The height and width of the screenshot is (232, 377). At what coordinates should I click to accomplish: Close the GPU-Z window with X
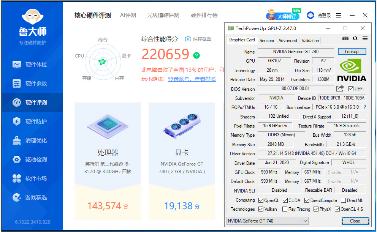click(x=363, y=28)
